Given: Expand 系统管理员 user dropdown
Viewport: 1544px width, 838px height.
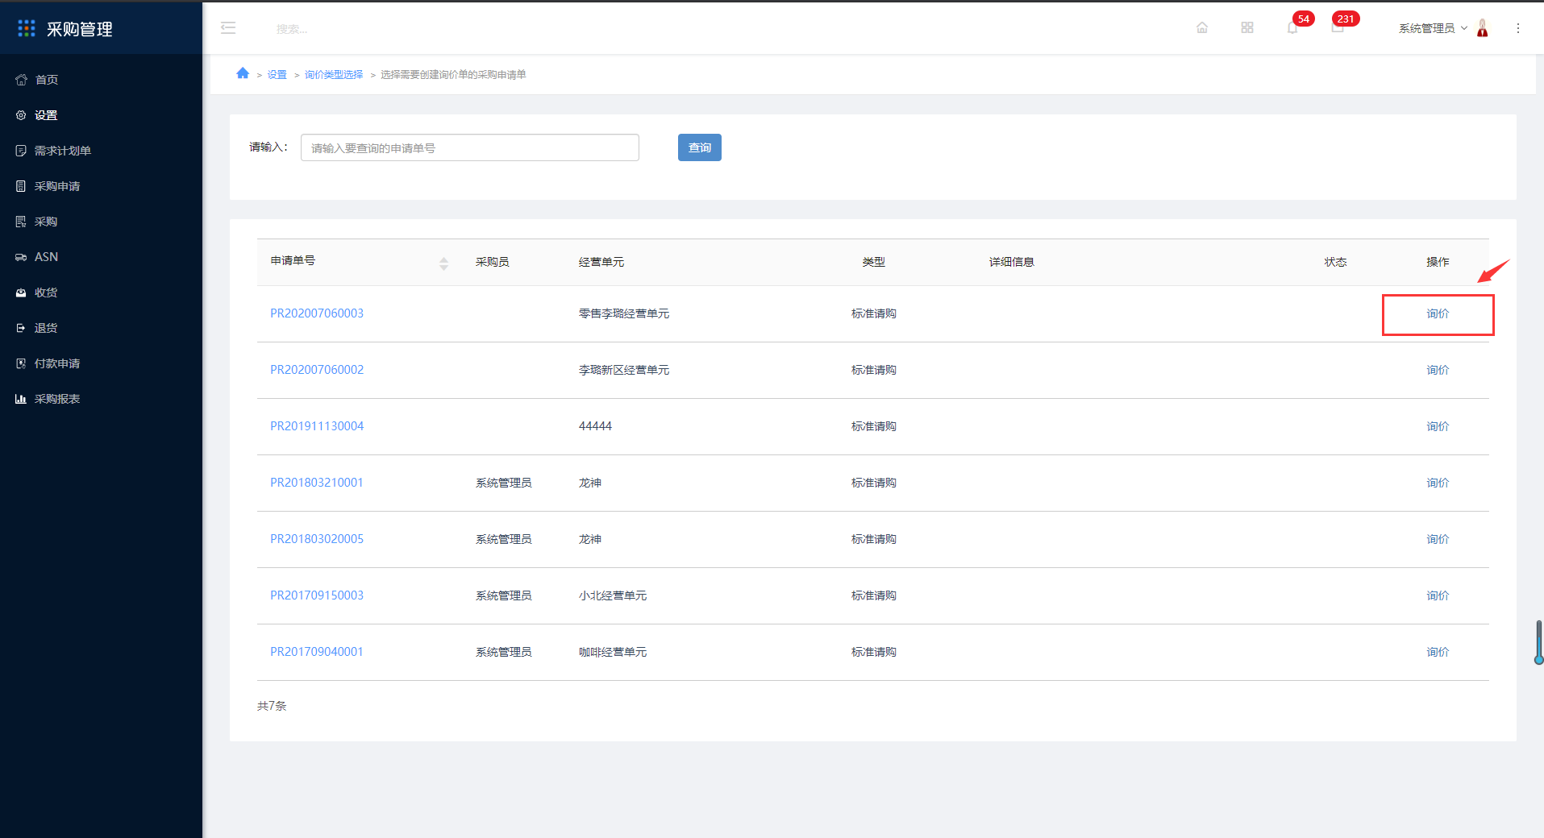Looking at the screenshot, I should coord(1433,28).
